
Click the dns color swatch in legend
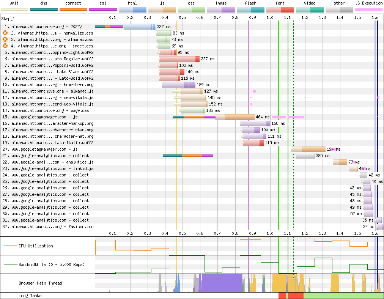(44, 9)
